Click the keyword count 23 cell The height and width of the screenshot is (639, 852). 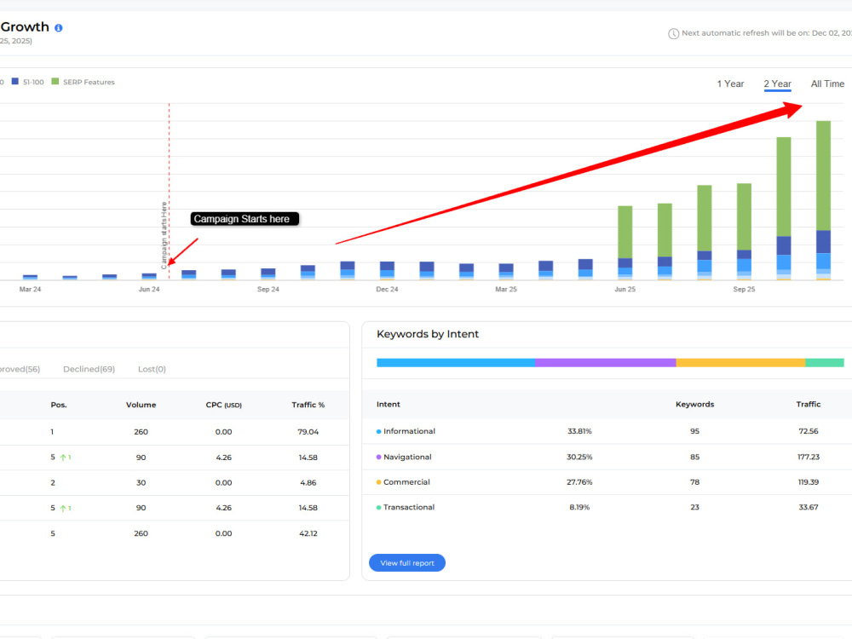click(694, 507)
